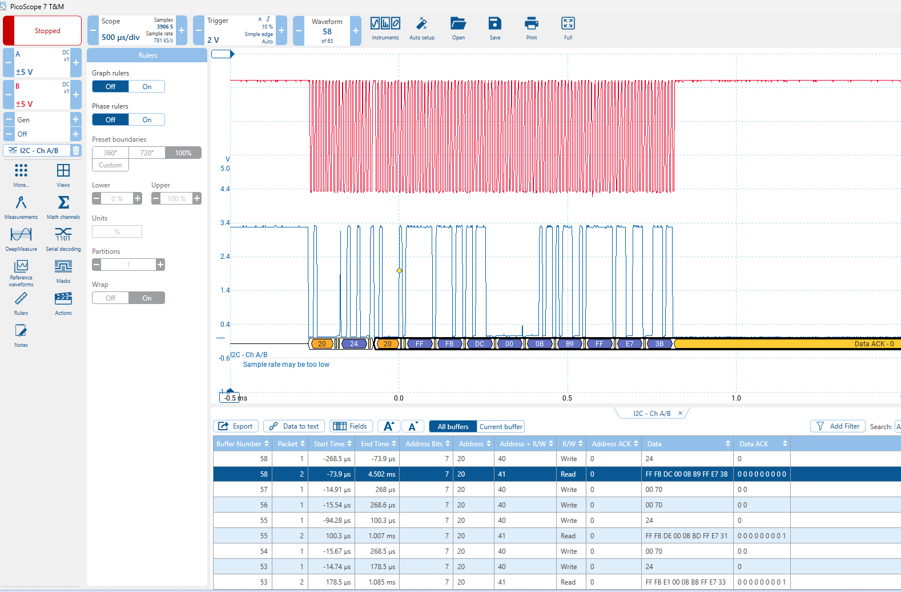Click the Export button

click(236, 426)
